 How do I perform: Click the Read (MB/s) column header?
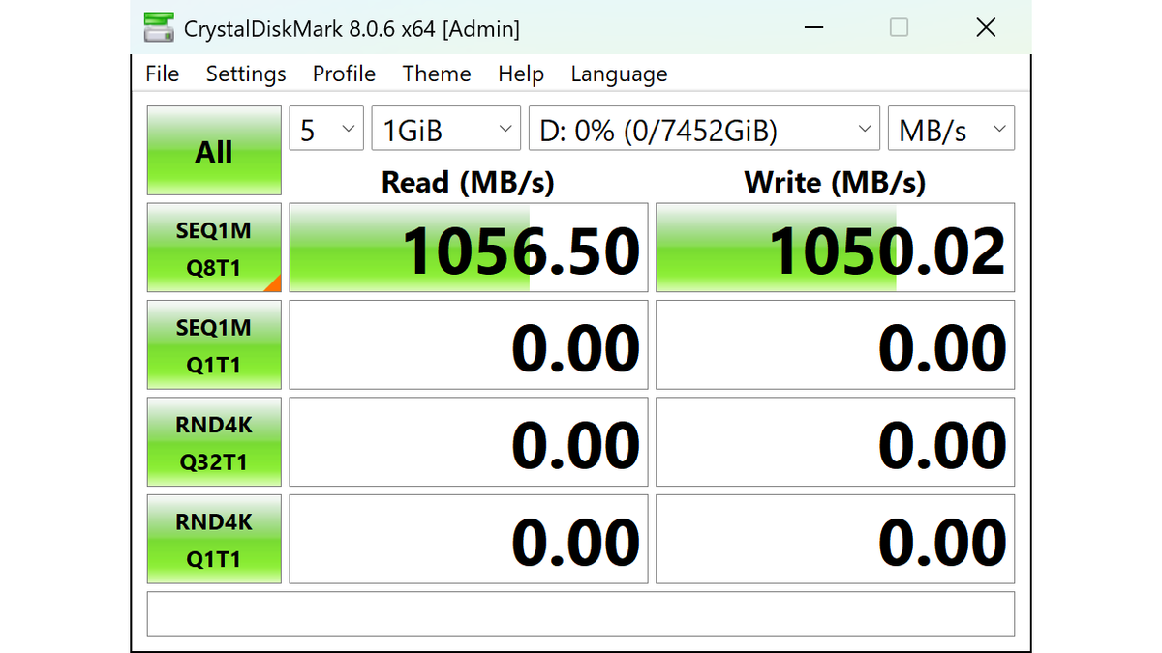pyautogui.click(x=468, y=182)
